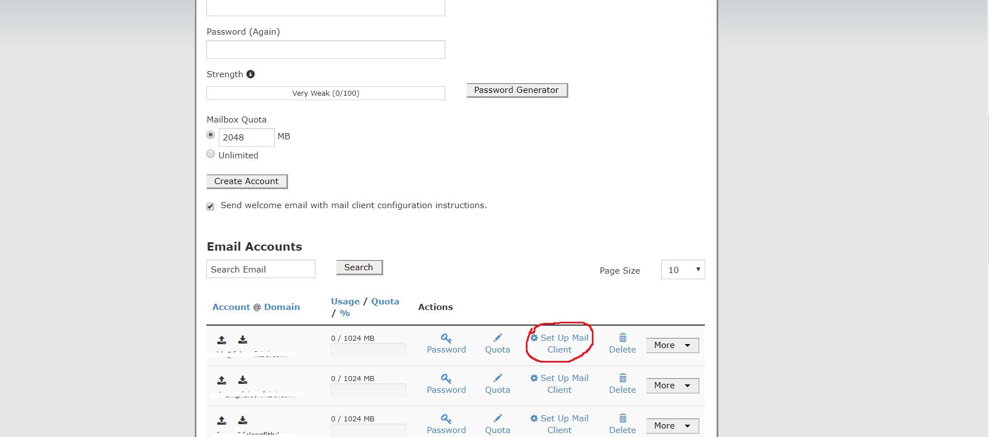Delete the second email account

(623, 384)
